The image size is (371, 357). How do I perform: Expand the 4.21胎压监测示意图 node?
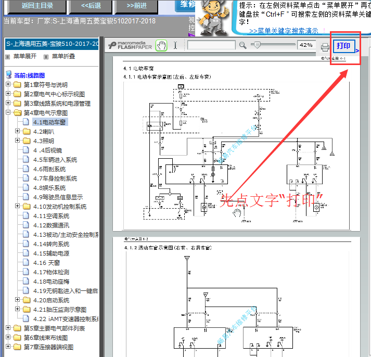click(x=17, y=309)
